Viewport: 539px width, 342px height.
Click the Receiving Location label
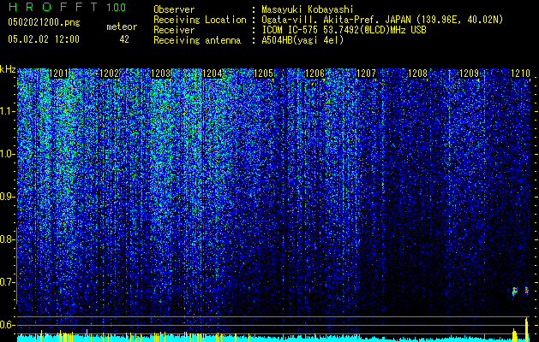point(200,20)
